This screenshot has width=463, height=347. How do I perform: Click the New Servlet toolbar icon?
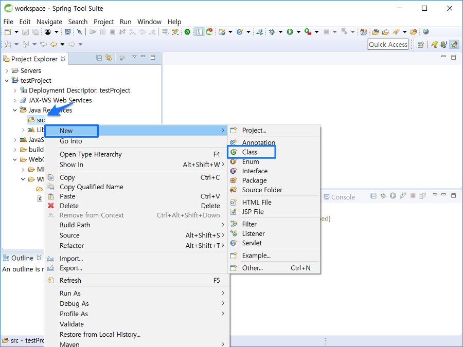click(x=239, y=32)
